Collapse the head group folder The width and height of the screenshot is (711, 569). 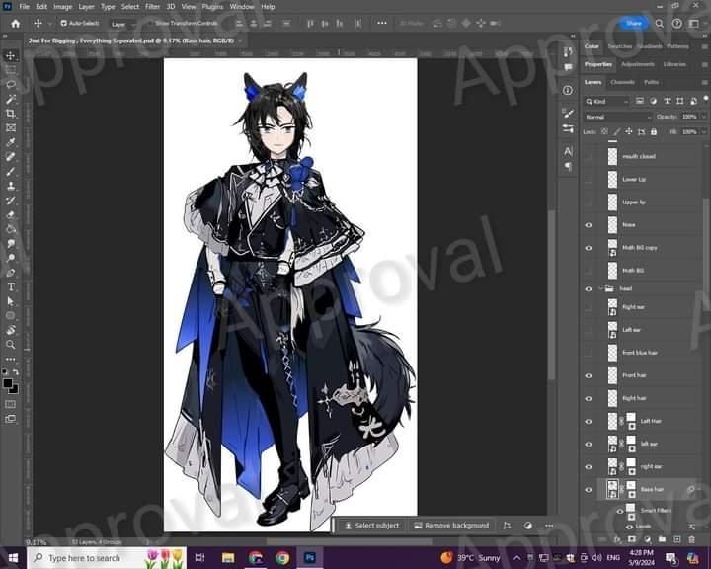601,288
